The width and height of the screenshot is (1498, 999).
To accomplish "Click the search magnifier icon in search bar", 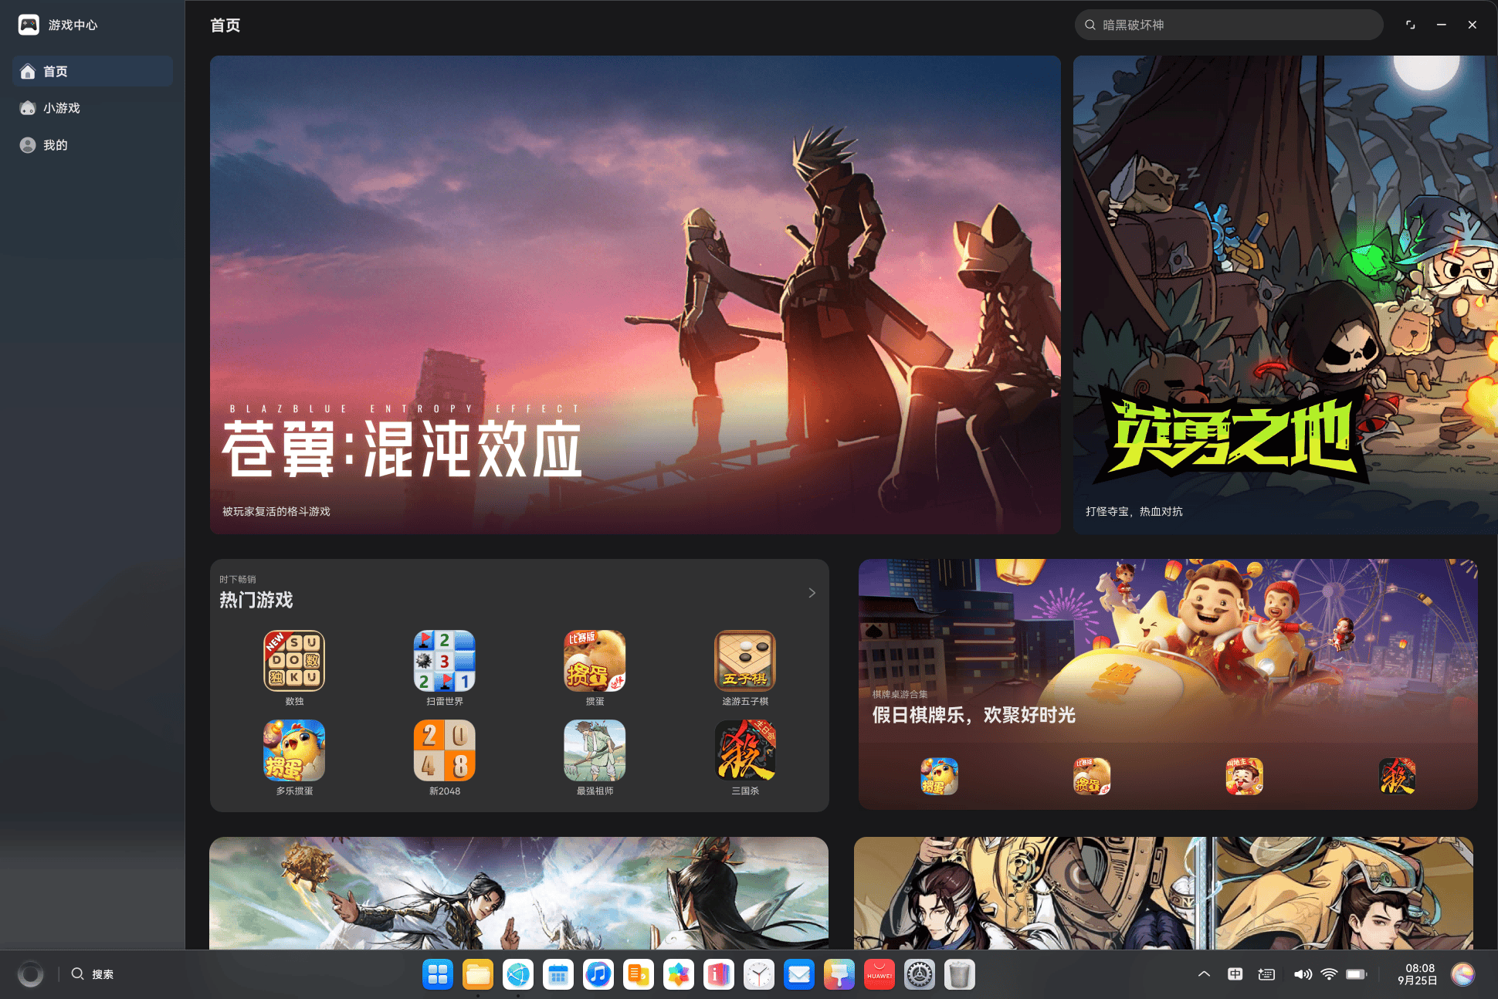I will tap(1090, 25).
